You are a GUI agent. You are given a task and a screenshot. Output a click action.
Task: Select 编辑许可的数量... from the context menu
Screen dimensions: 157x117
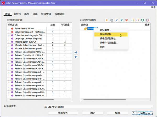point(111,43)
